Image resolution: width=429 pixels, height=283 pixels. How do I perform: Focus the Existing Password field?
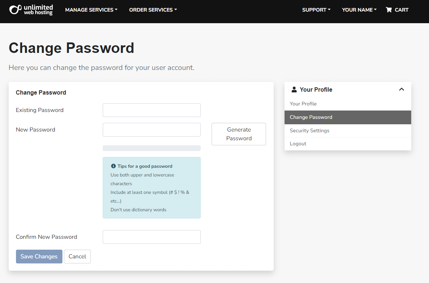(x=152, y=110)
